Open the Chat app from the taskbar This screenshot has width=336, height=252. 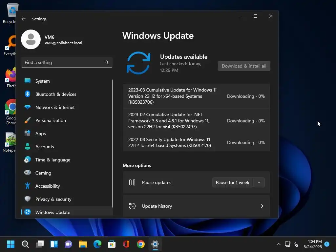click(x=68, y=244)
